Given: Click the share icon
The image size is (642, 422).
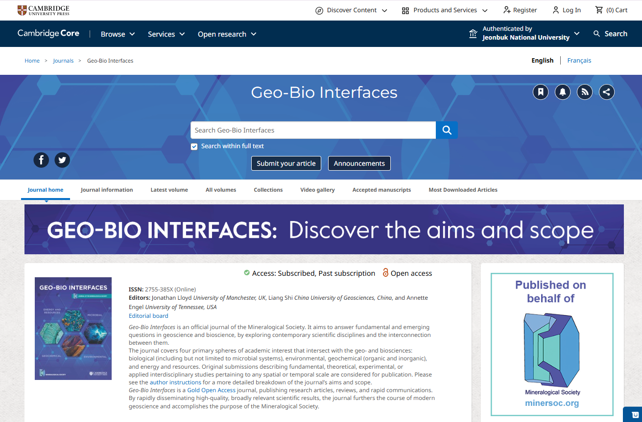Looking at the screenshot, I should pos(607,92).
